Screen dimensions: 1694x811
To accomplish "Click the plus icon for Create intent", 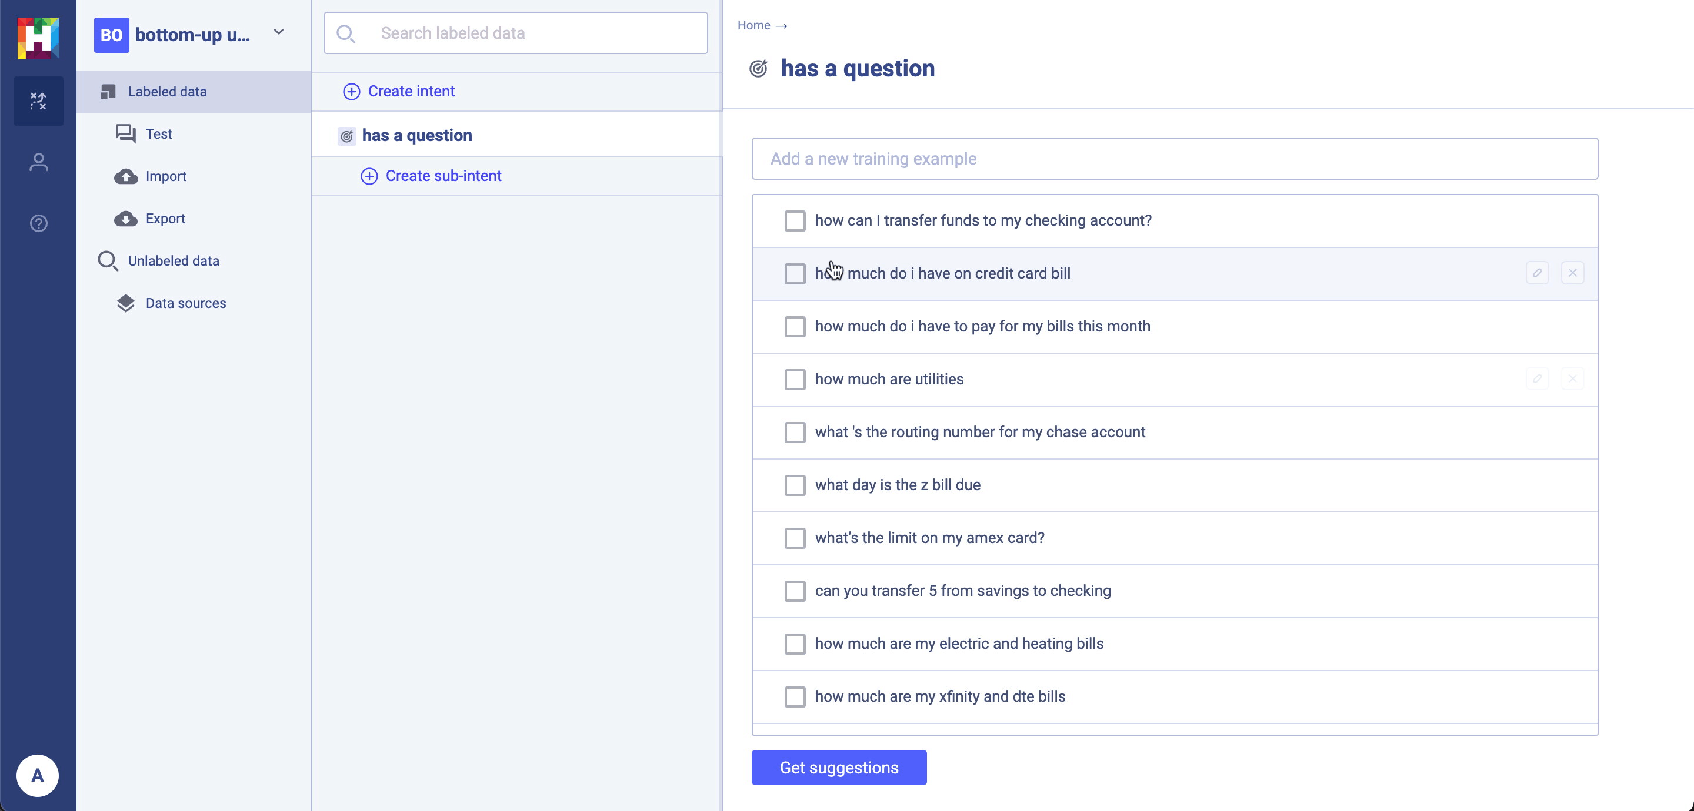I will 351,91.
